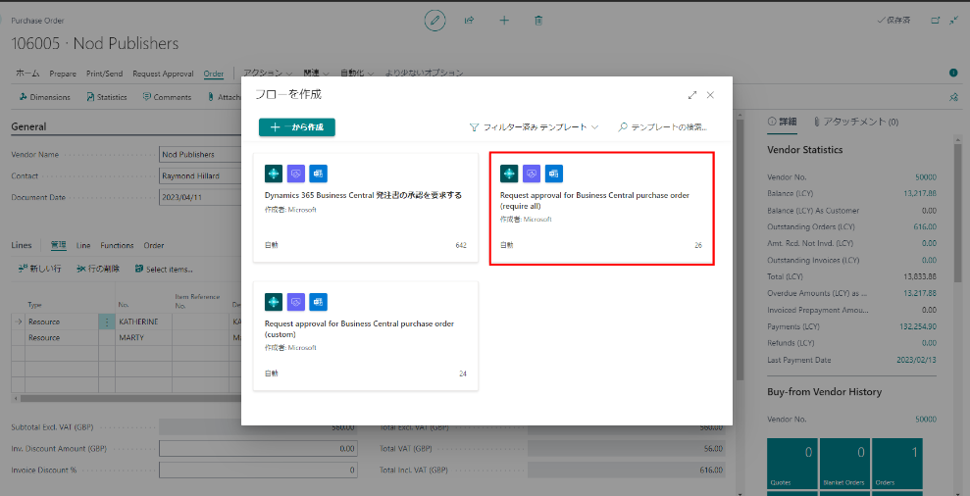Select the purchase order (custom) template card

pyautogui.click(x=366, y=336)
